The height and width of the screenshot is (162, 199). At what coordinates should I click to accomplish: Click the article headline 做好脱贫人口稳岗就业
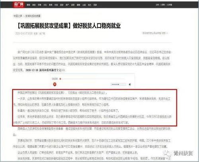coord(97,26)
